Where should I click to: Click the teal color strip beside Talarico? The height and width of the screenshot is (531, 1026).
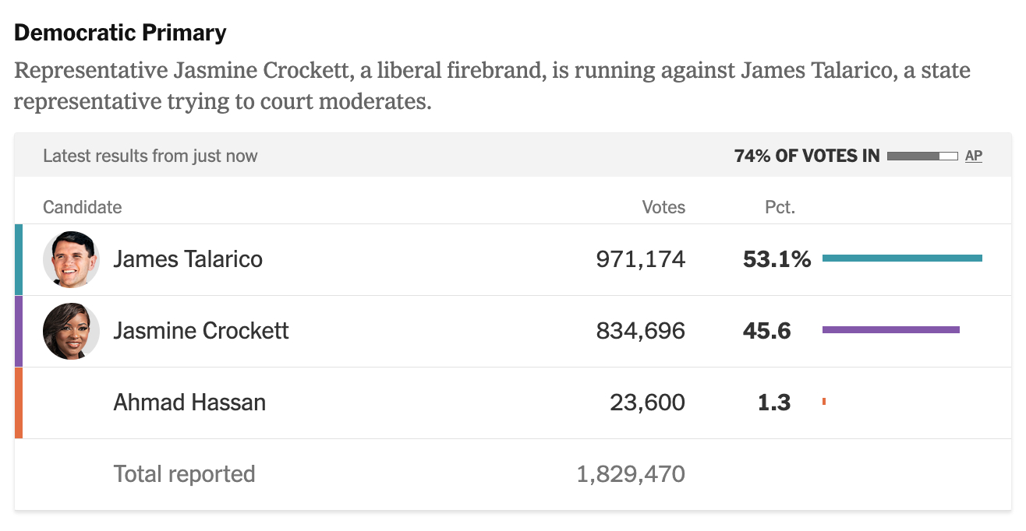19,259
